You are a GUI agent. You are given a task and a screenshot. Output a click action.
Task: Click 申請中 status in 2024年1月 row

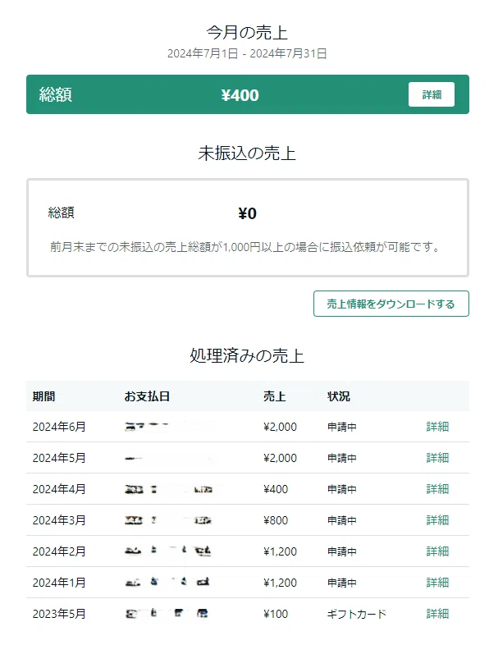[x=342, y=583]
